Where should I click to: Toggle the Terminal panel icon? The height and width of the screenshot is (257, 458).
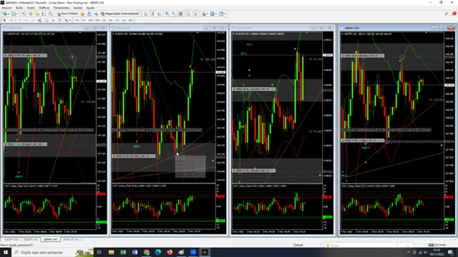pos(44,14)
